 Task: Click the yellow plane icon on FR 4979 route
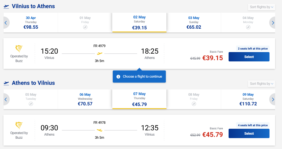[99, 53]
